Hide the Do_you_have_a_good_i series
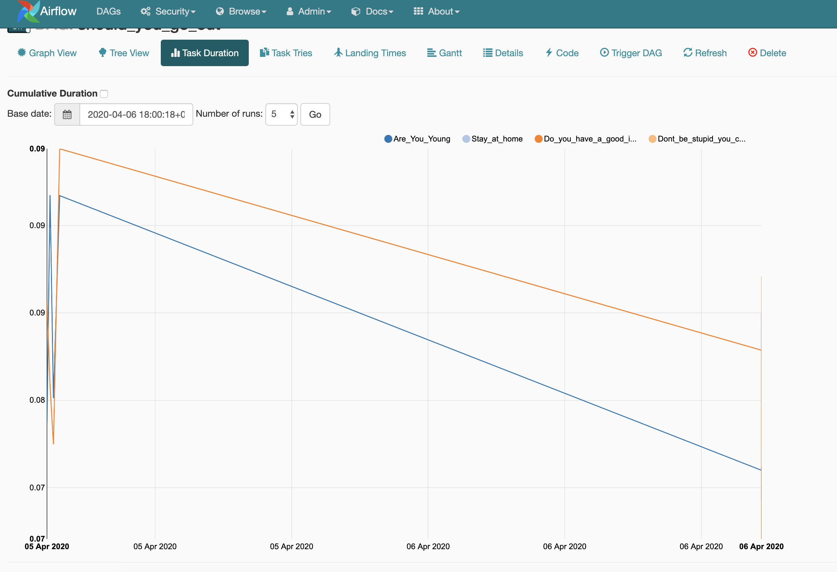 point(586,139)
